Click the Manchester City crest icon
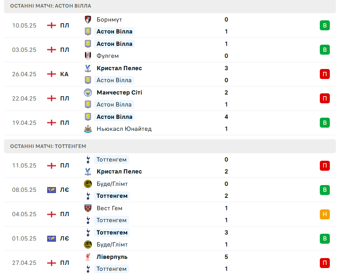Image resolution: width=341 pixels, height=278 pixels. pos(88,93)
